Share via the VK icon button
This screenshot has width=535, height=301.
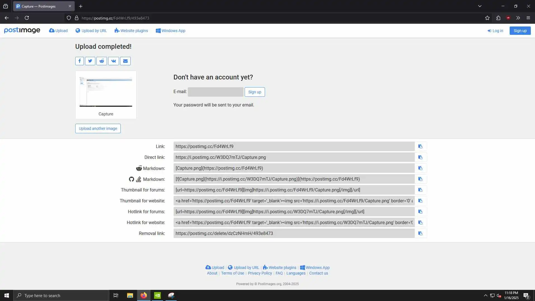pyautogui.click(x=113, y=61)
